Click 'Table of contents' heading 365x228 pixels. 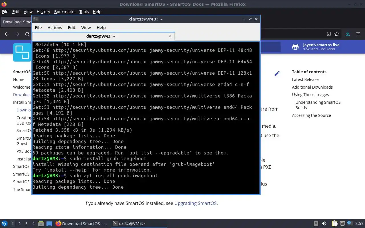coord(309,72)
